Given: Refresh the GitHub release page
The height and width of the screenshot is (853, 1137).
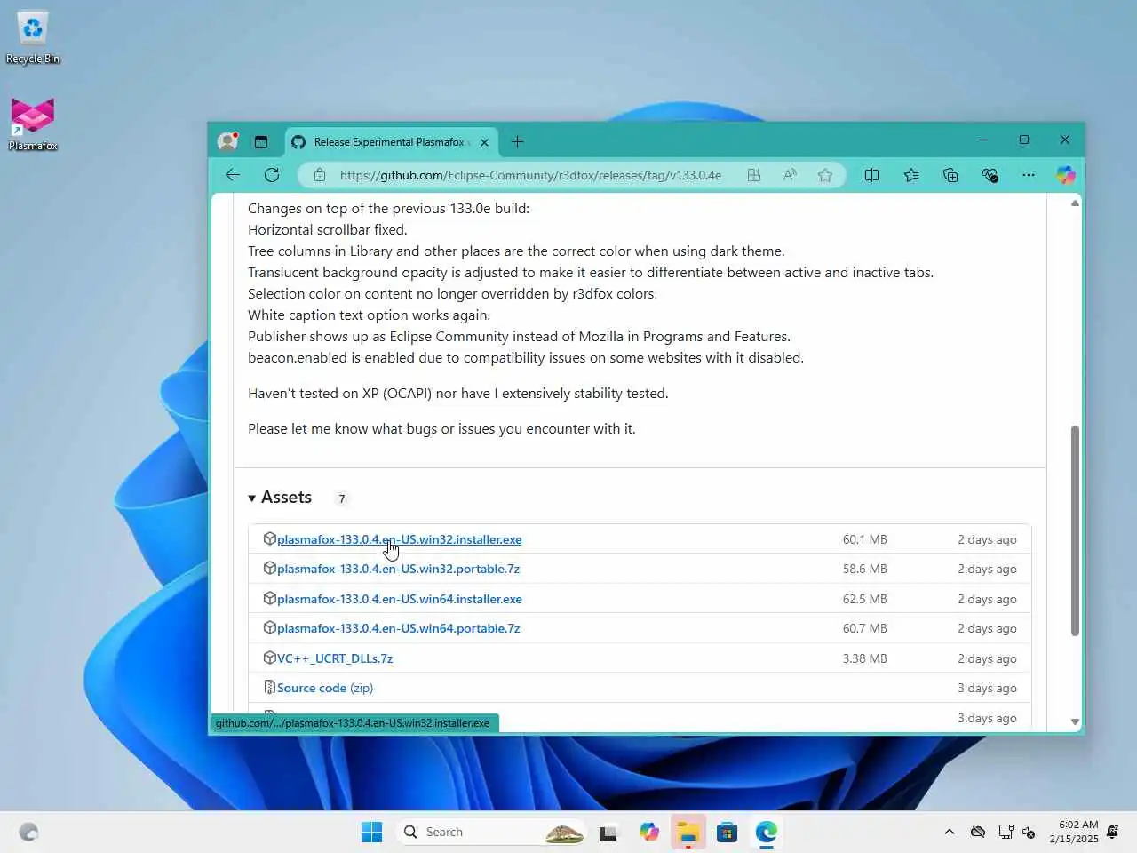Looking at the screenshot, I should pos(272,175).
